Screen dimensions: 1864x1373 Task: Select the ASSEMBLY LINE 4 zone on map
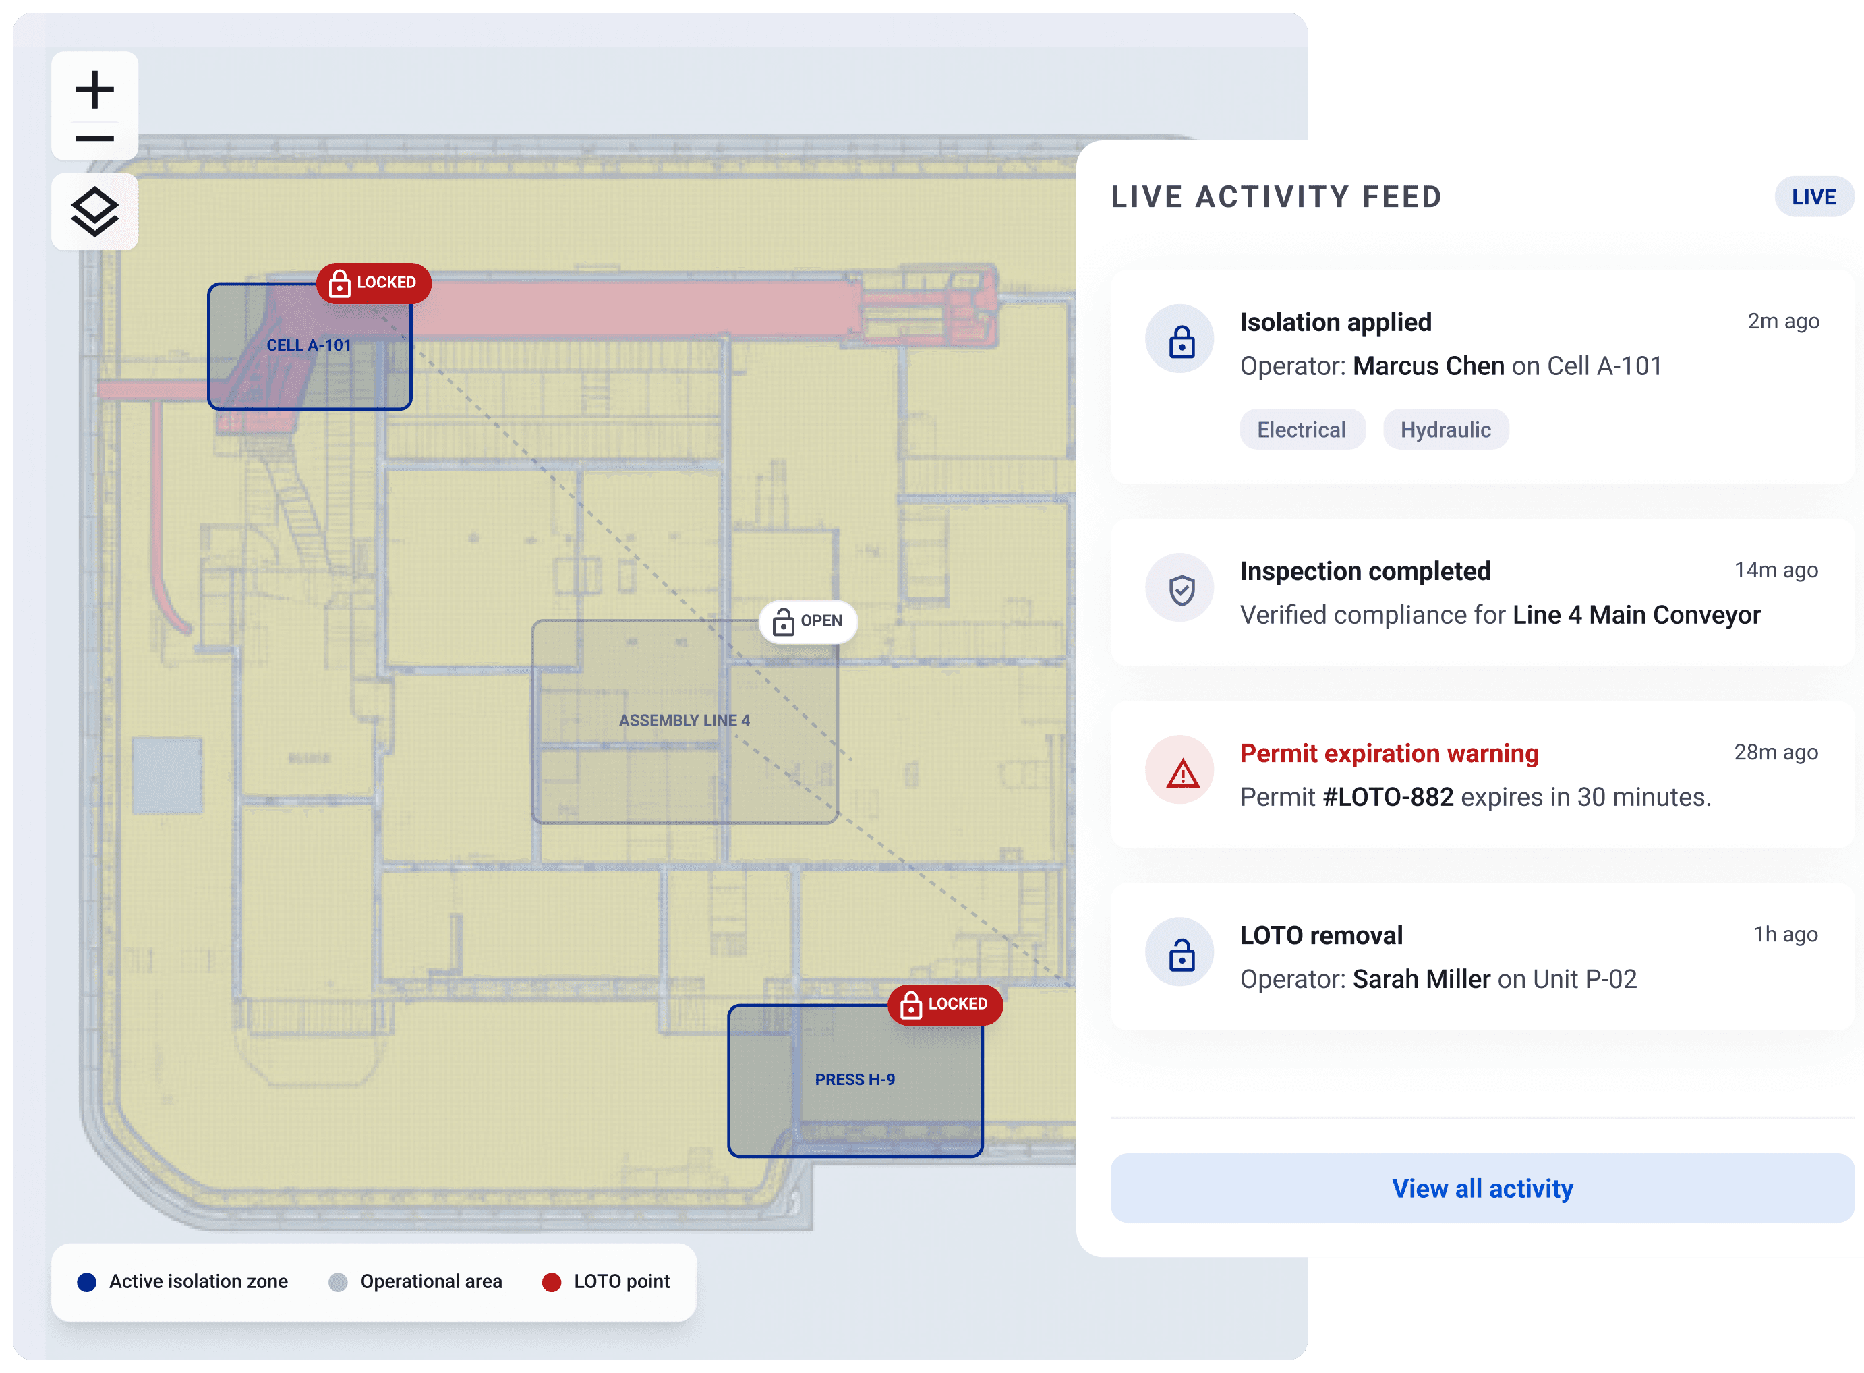684,722
